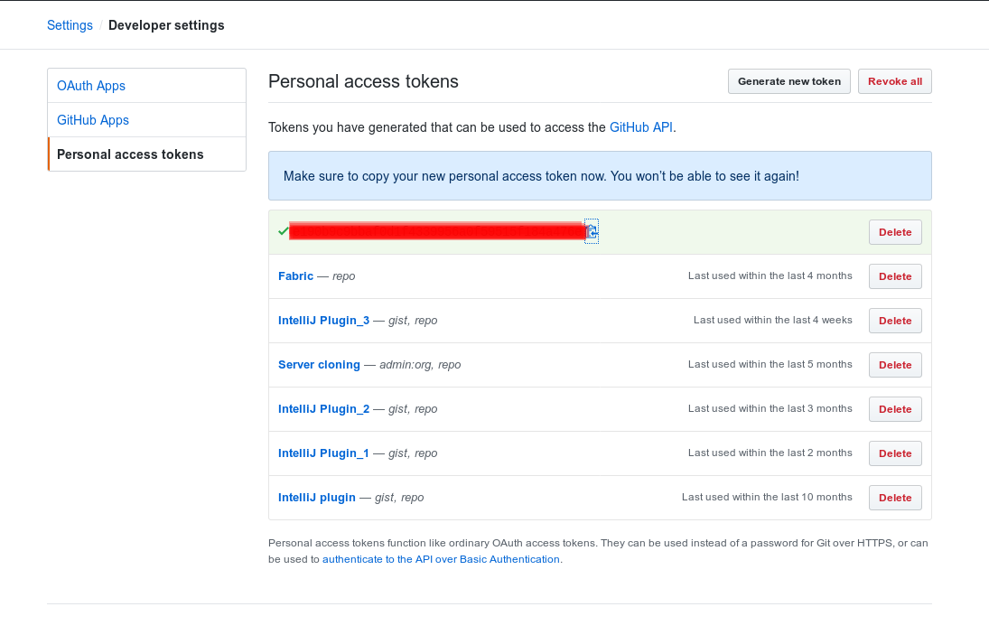Select Personal access tokens sidebar item

tap(130, 154)
